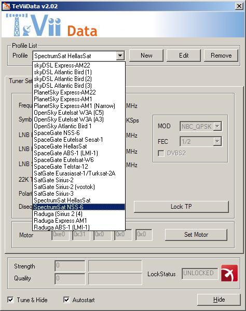The height and width of the screenshot is (311, 246).
Task: Open the FEC 1/2 dropdown
Action: pos(217,141)
